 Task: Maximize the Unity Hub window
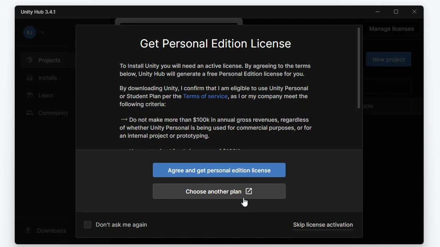tap(396, 12)
